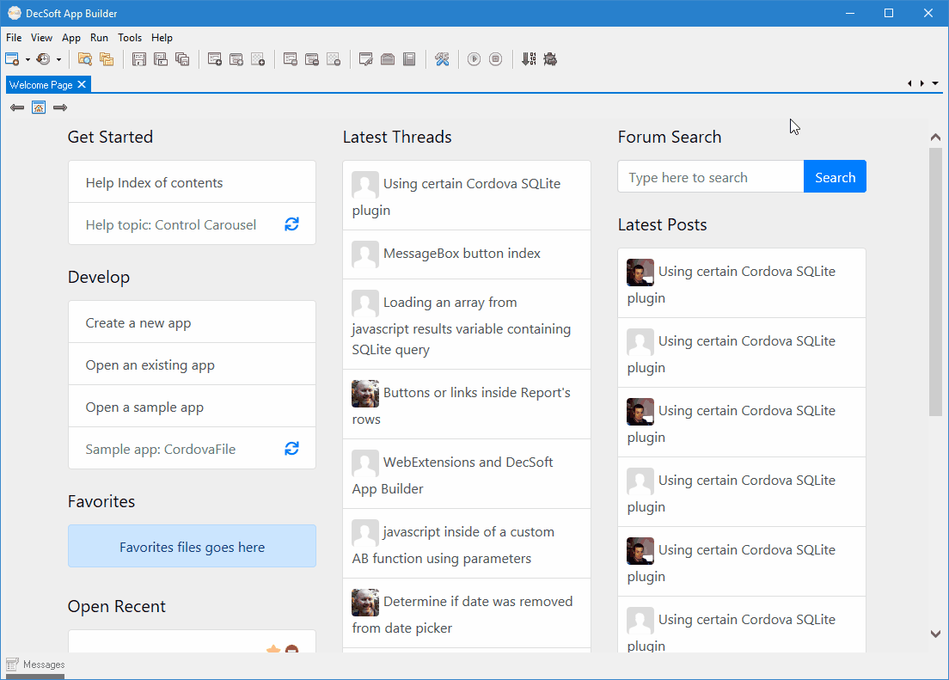Image resolution: width=949 pixels, height=680 pixels.
Task: Click the 'Favorites files goes here' box
Action: pos(192,546)
